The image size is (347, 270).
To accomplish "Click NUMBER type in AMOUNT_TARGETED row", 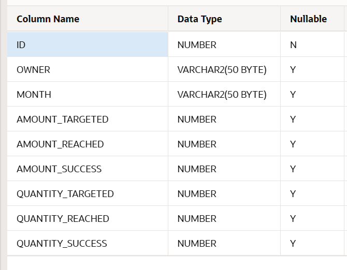I will [x=197, y=119].
